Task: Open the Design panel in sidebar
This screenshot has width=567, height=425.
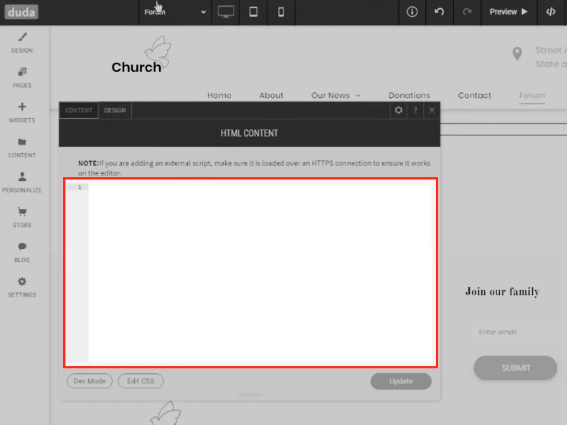Action: pos(22,43)
